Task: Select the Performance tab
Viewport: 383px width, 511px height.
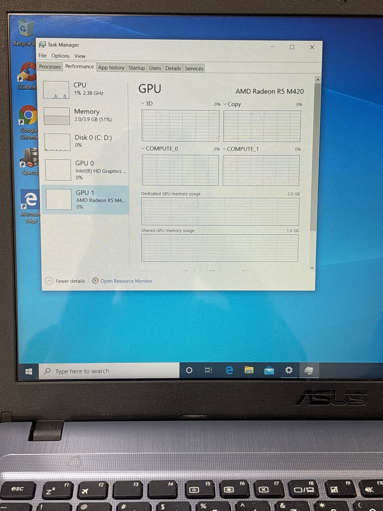Action: pyautogui.click(x=79, y=67)
